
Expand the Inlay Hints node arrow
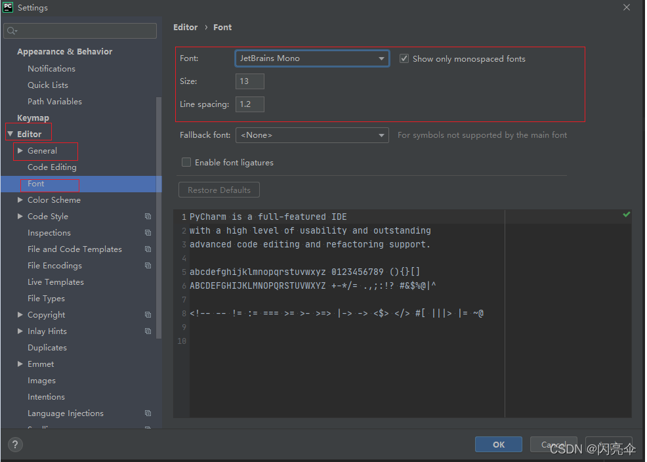click(20, 331)
